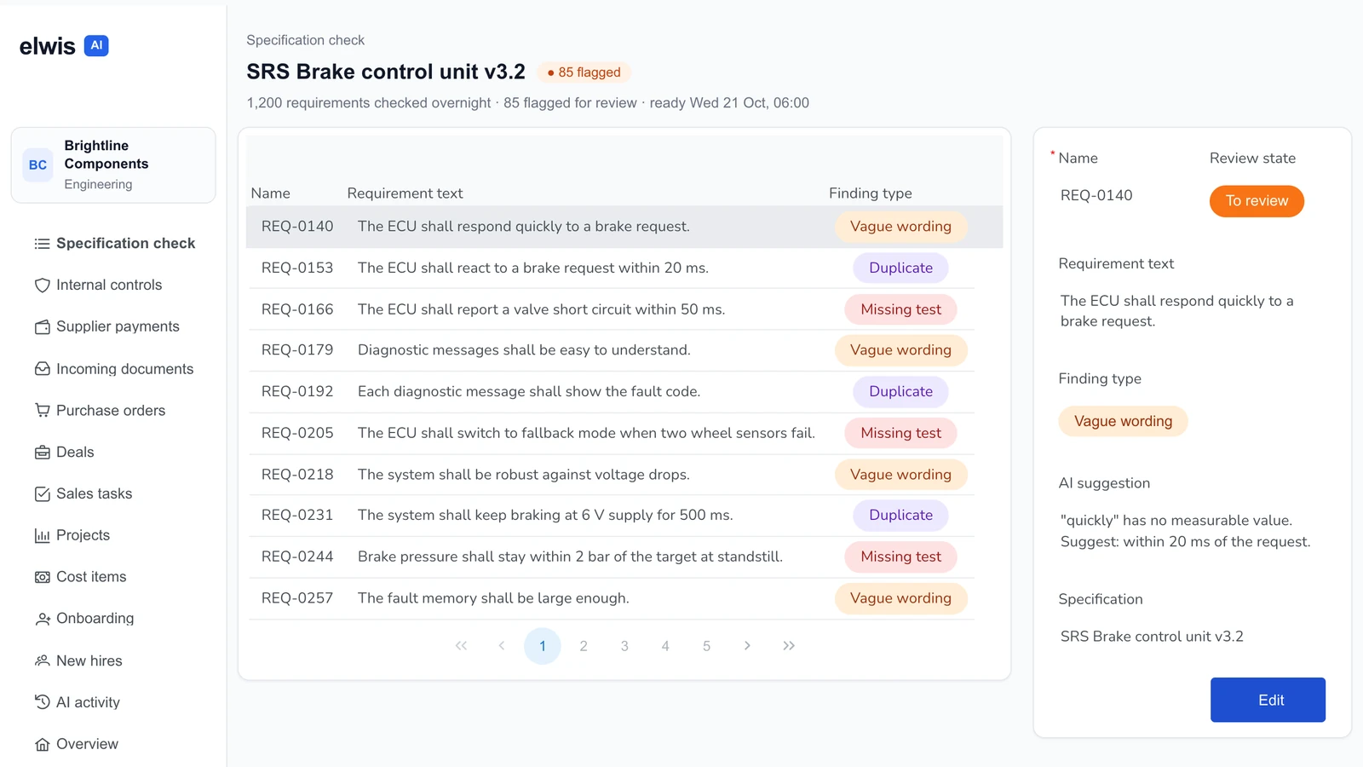The width and height of the screenshot is (1363, 767).
Task: Click the blue Edit button
Action: (1268, 700)
